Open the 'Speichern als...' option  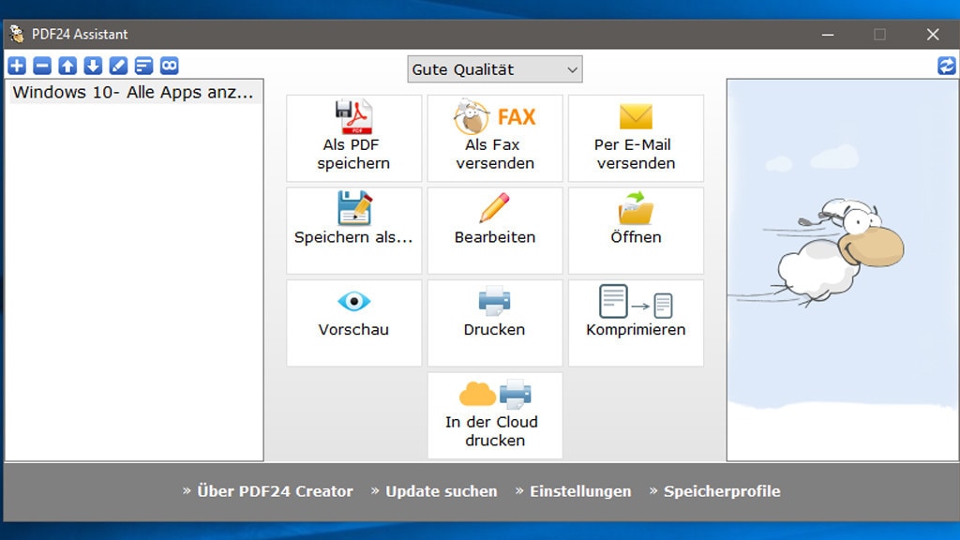point(353,230)
